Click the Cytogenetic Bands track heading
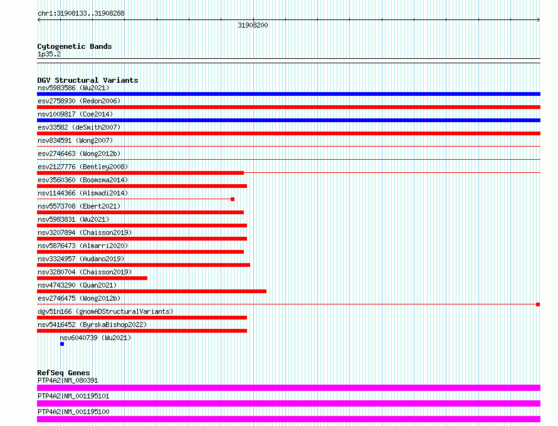The image size is (558, 426). tap(75, 46)
